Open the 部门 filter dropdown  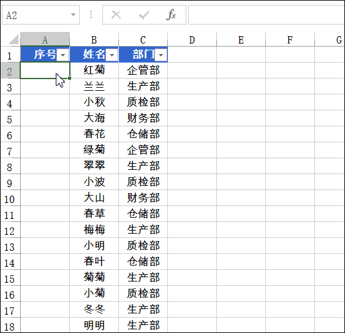pyautogui.click(x=161, y=55)
